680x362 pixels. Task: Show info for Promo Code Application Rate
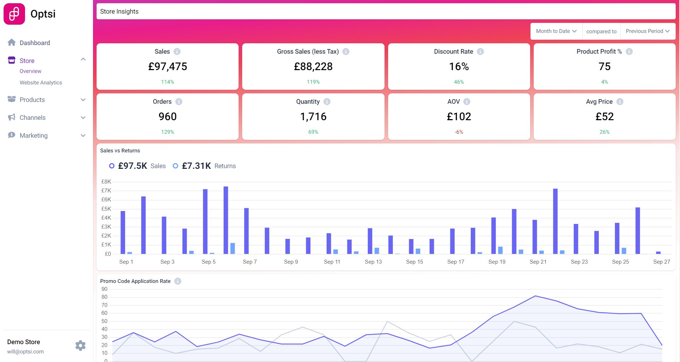[x=178, y=281]
